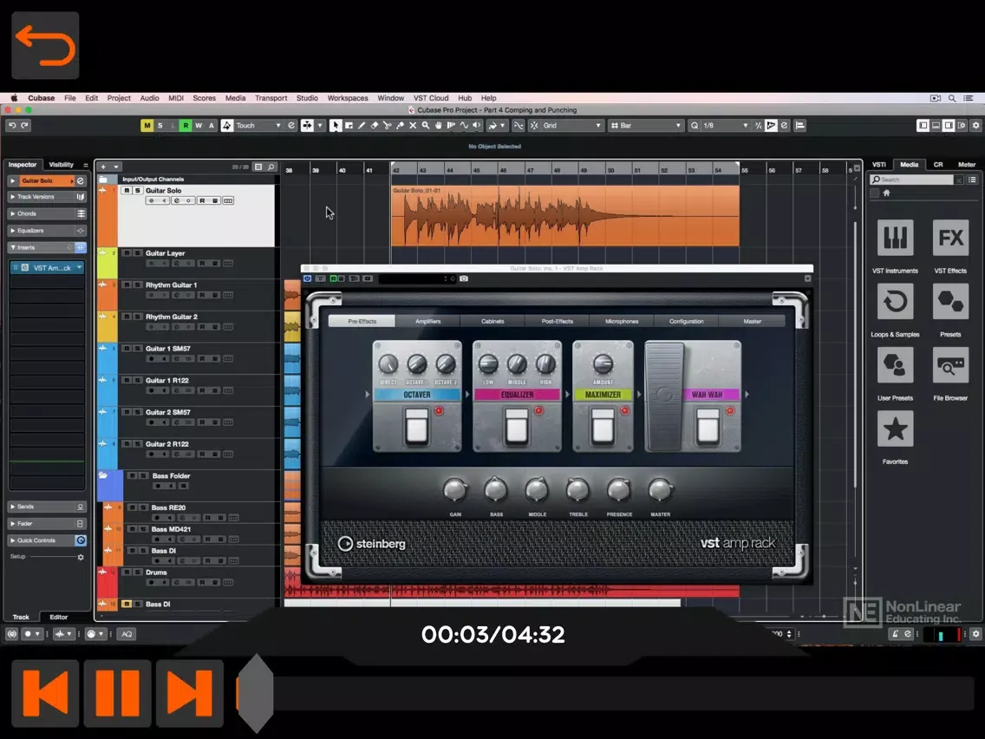The height and width of the screenshot is (739, 985).
Task: Switch to the Visibility tab
Action: 61,165
